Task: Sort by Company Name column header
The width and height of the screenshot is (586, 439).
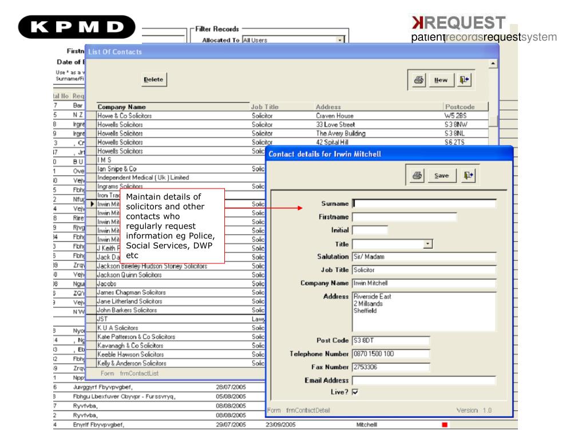Action: click(173, 107)
